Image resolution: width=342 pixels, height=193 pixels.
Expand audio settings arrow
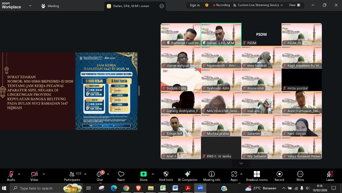tap(19, 174)
